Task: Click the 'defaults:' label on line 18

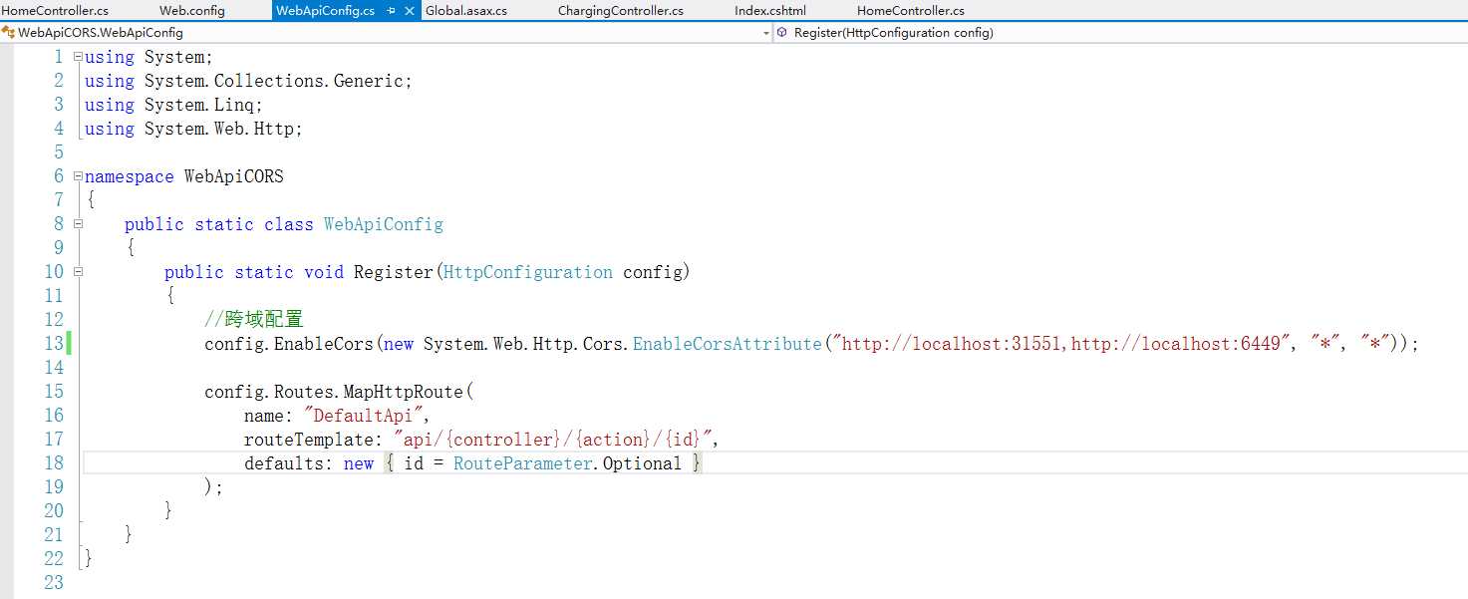Action: click(x=289, y=463)
